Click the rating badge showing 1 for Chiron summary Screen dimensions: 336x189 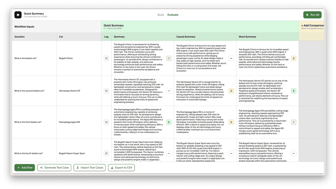pos(169,58)
